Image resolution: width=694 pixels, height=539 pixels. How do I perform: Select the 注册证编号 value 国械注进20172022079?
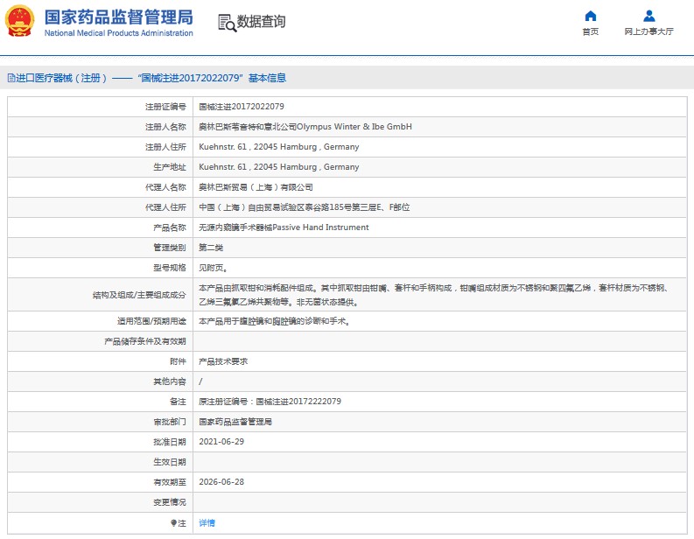coord(242,107)
